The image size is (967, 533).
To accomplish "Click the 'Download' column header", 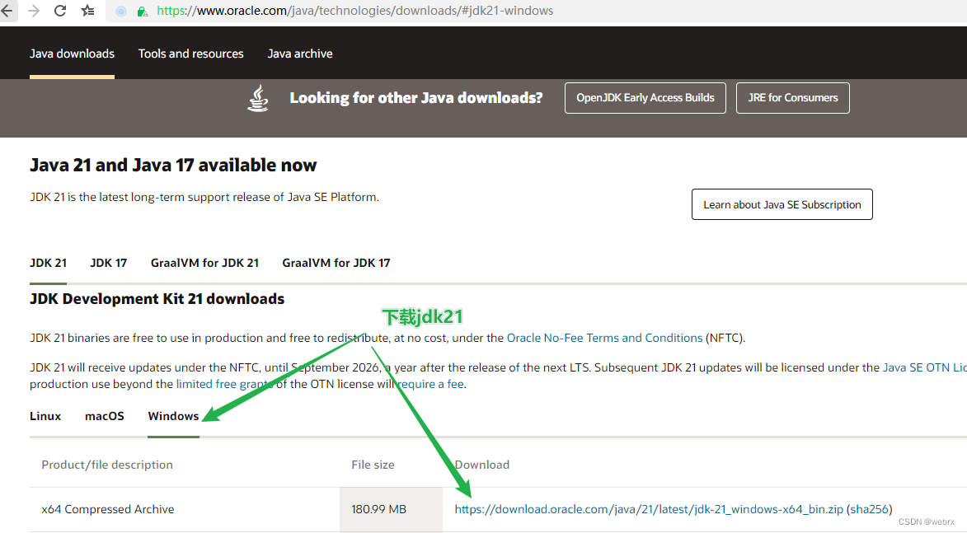I will 482,465.
